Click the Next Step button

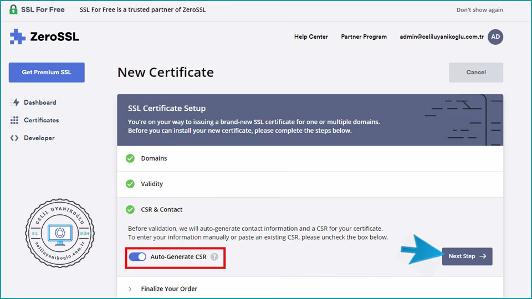coord(467,256)
